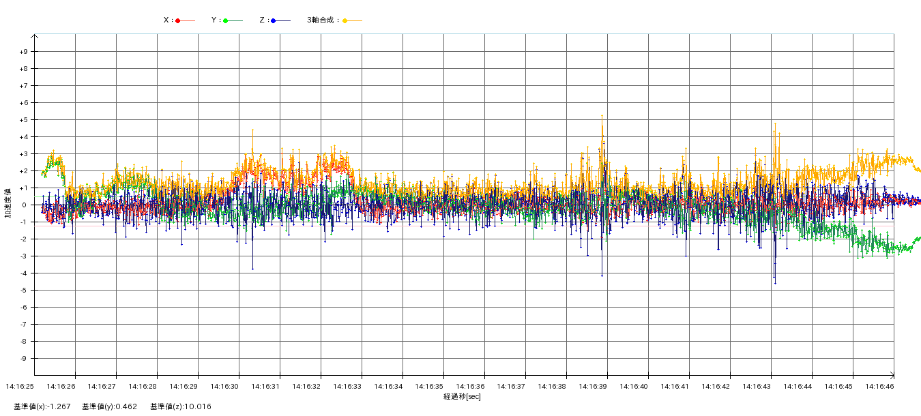Viewport: 921px width, 416px height.
Task: Click the yellow 3軸合成 legend marker
Action: tap(345, 20)
